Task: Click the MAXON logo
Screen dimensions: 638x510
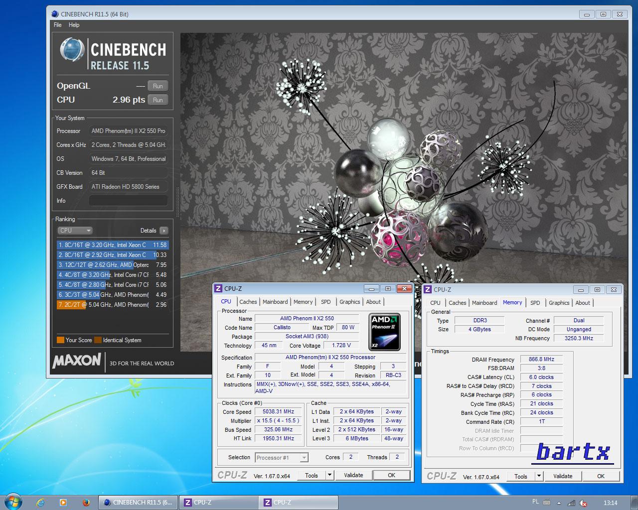Action: pos(77,360)
